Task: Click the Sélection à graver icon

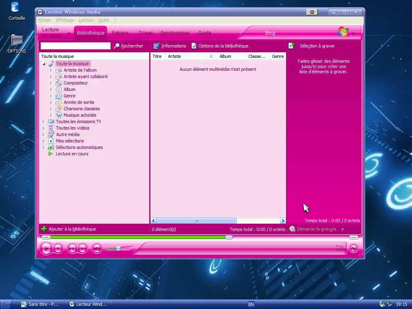Action: [292, 46]
